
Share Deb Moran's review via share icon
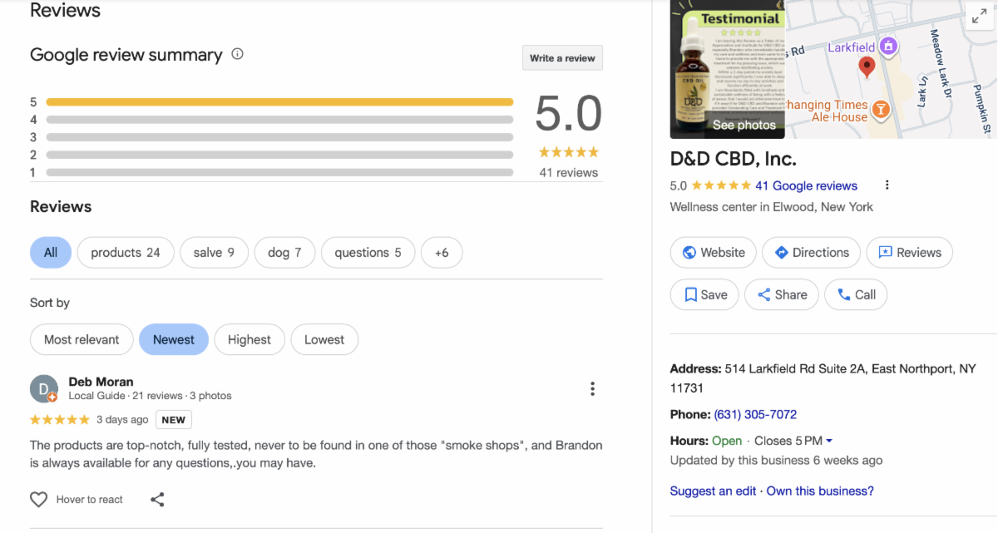pos(157,500)
